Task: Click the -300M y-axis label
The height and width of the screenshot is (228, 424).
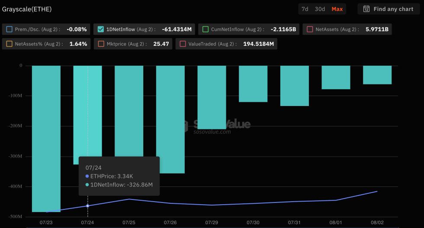Action: (16, 156)
